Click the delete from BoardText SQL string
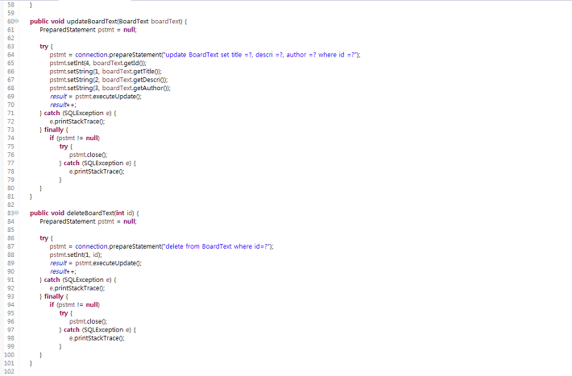The image size is (572, 376). [x=217, y=246]
